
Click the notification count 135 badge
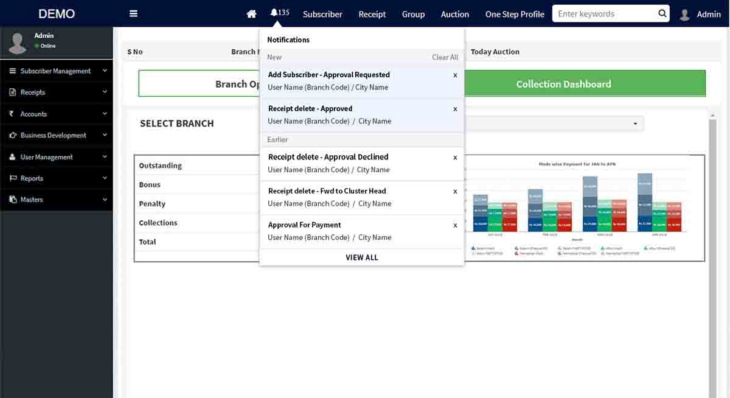[x=284, y=12]
